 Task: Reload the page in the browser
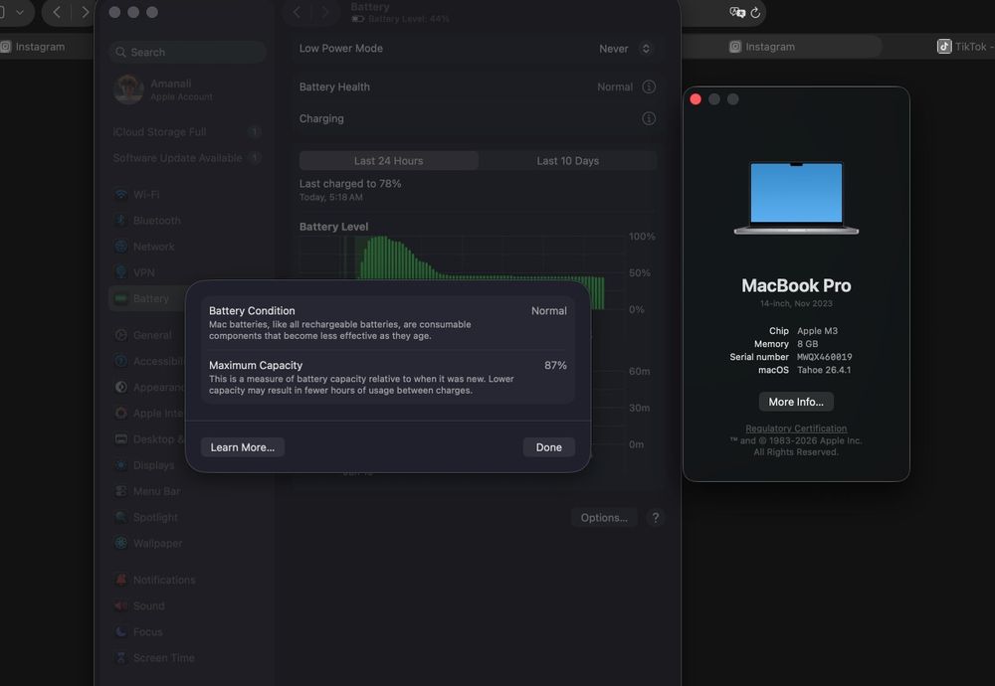click(x=755, y=13)
